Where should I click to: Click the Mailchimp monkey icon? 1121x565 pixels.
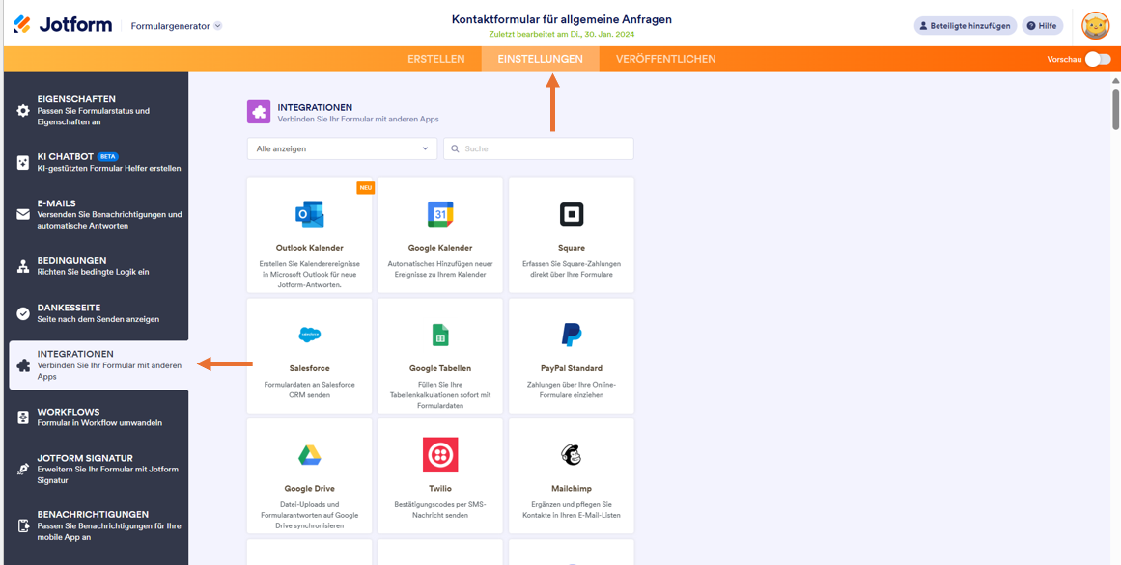click(x=572, y=454)
